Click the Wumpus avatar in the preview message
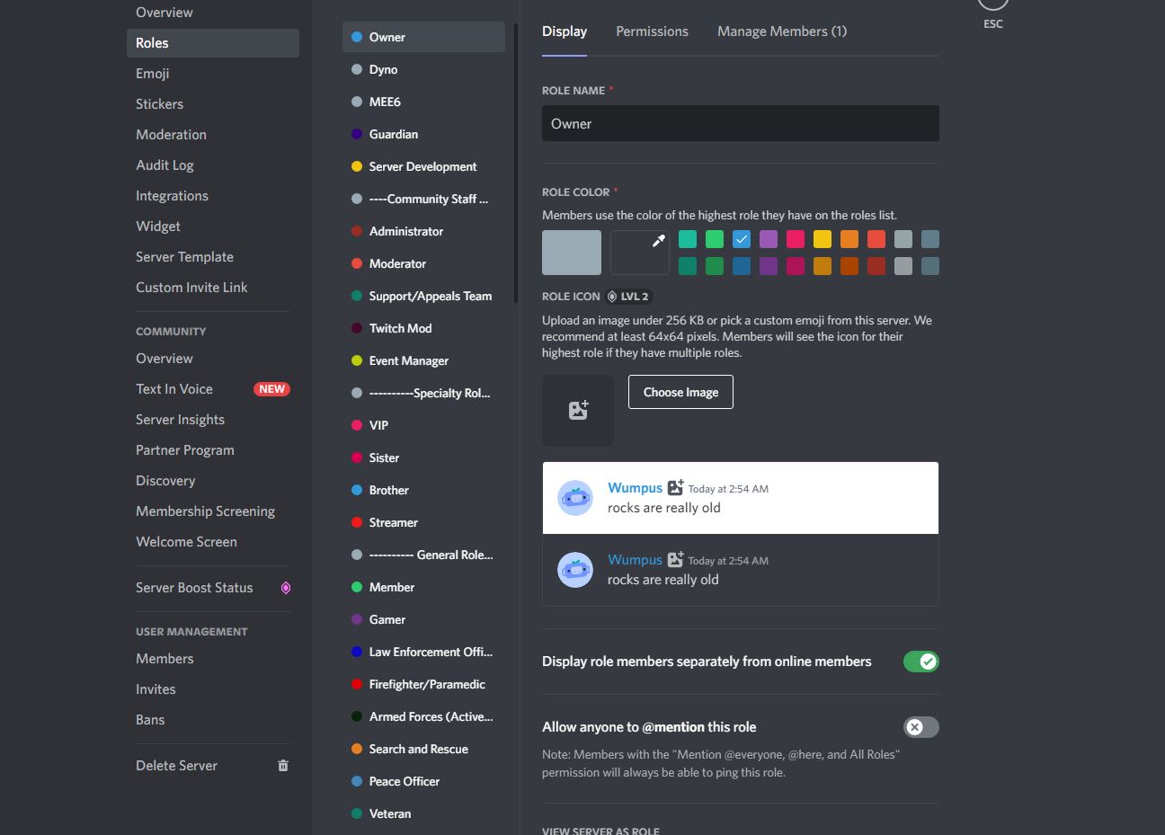1165x835 pixels. pyautogui.click(x=575, y=497)
